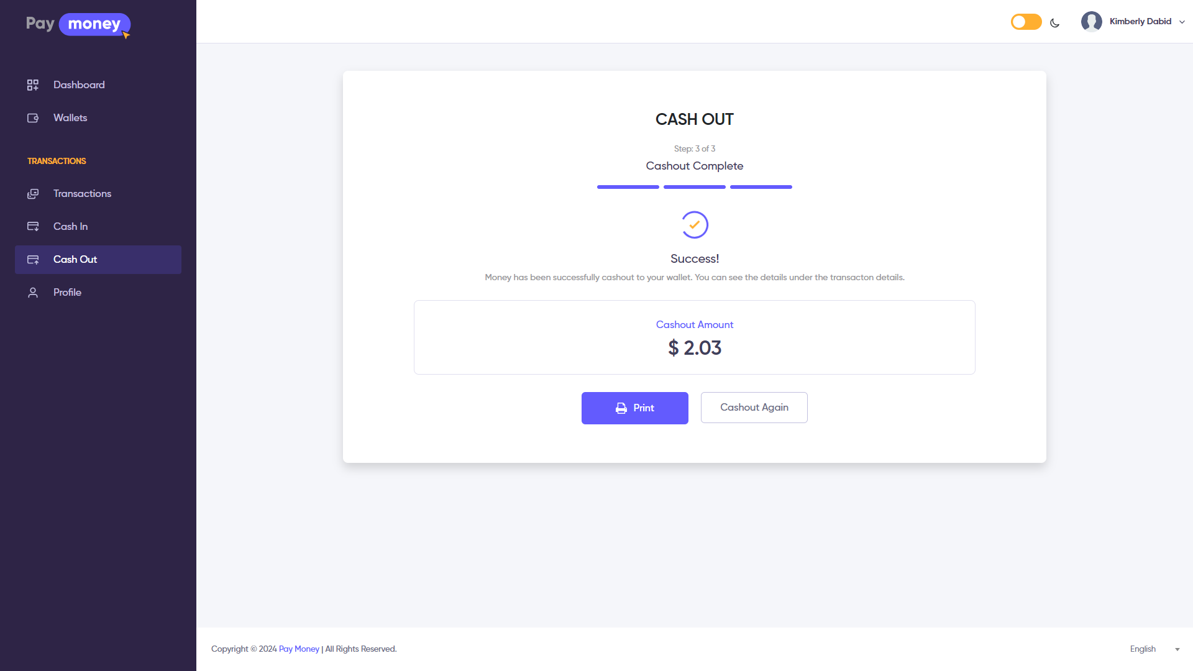Click the Cash Out arrow icon
1193x671 pixels.
pos(33,260)
